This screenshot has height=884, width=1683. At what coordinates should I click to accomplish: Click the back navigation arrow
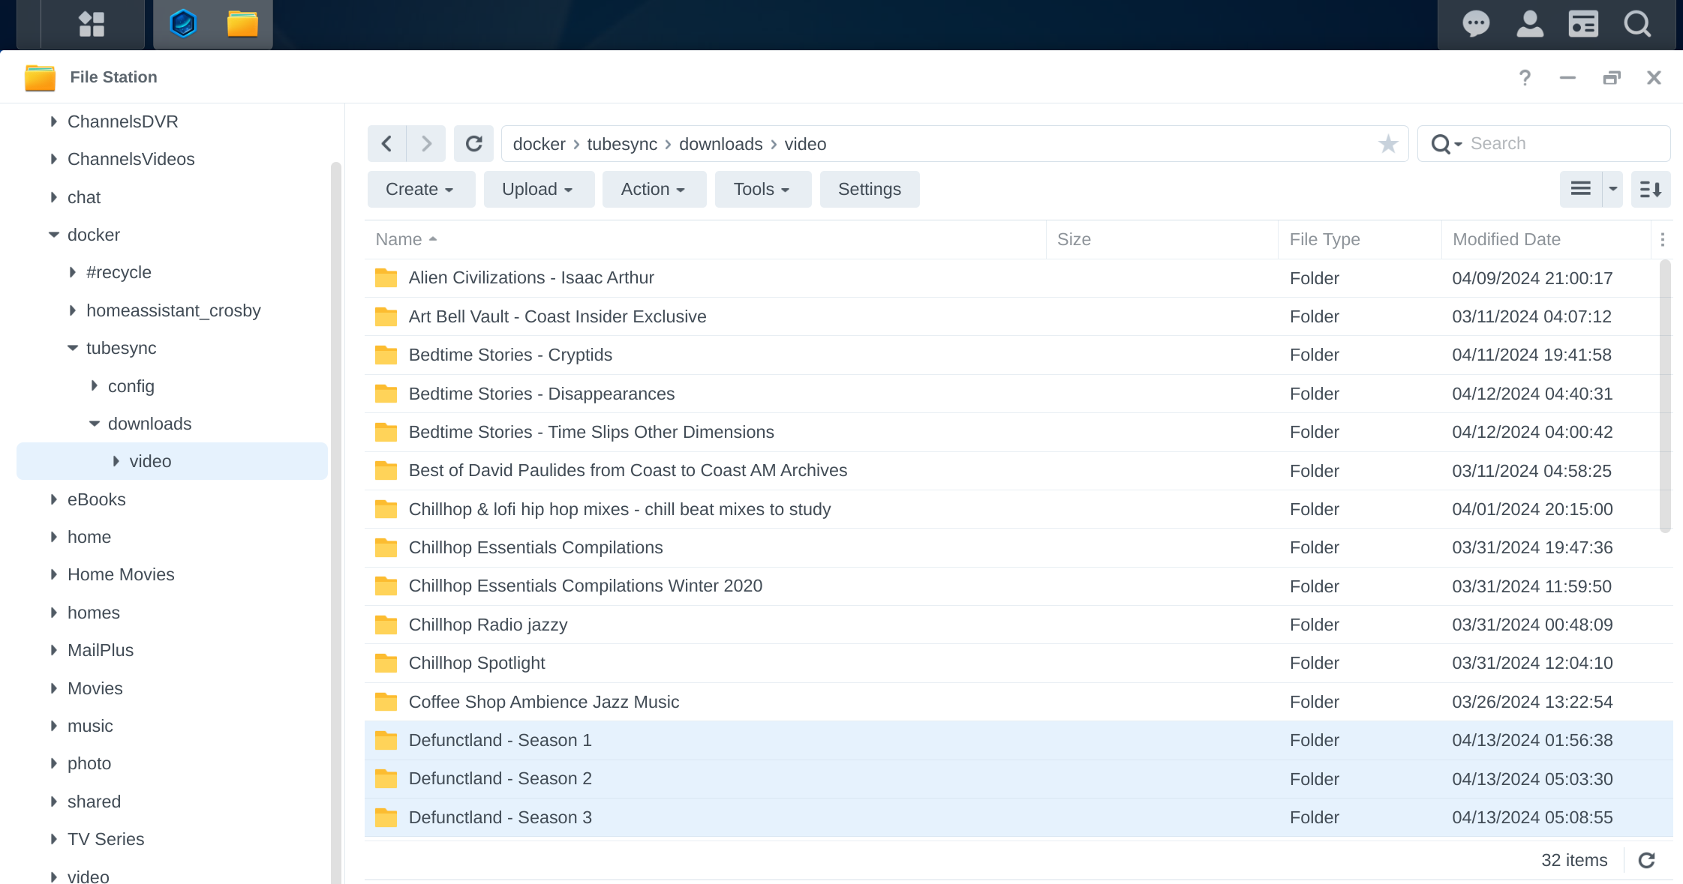pyautogui.click(x=387, y=144)
